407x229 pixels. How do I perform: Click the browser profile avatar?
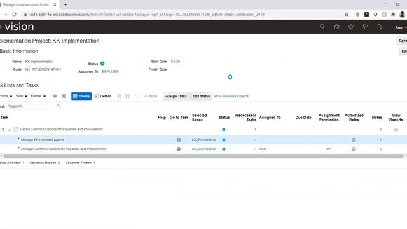tap(402, 15)
